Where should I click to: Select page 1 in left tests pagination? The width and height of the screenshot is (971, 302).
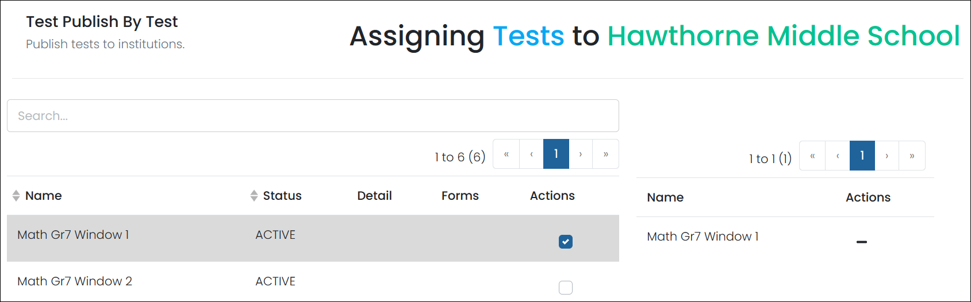click(556, 154)
